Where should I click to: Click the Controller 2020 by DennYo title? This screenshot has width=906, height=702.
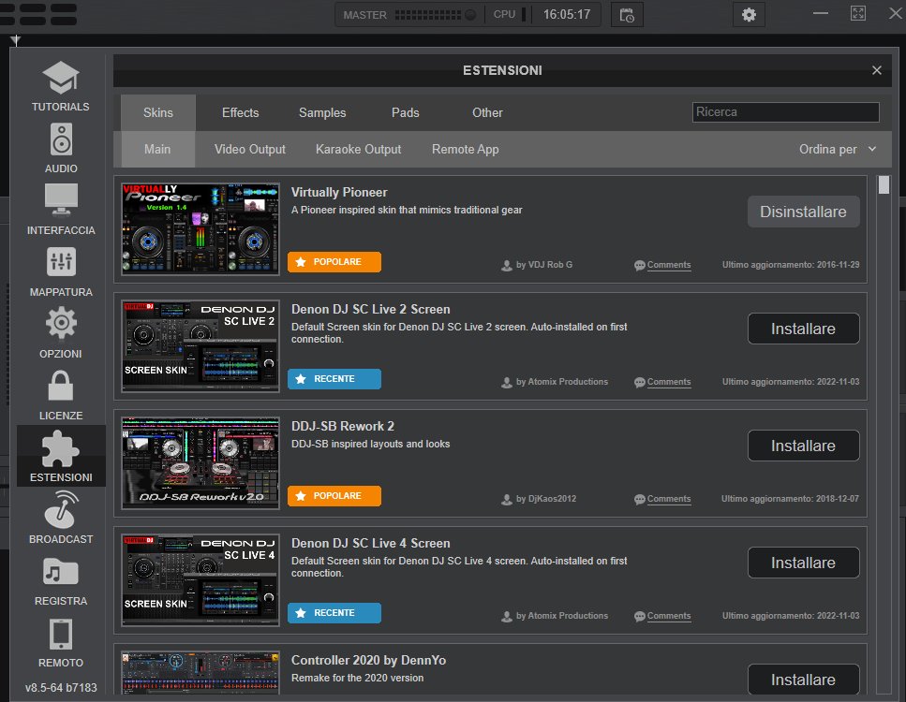click(368, 661)
